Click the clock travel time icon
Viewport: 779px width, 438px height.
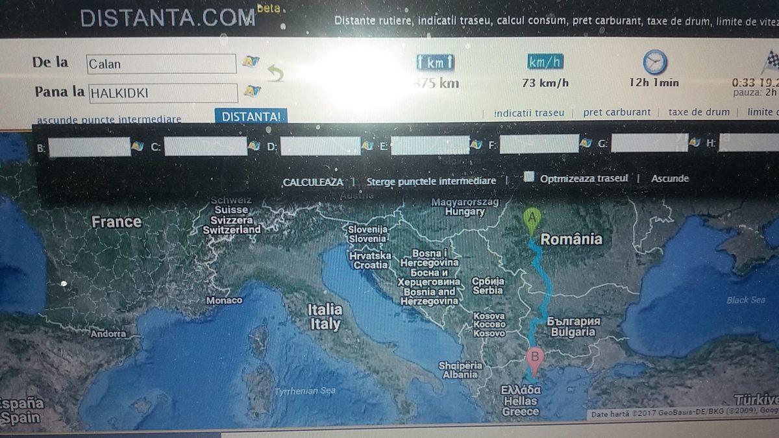[654, 62]
